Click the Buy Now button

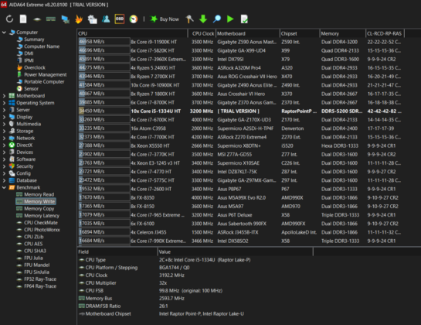(165, 19)
